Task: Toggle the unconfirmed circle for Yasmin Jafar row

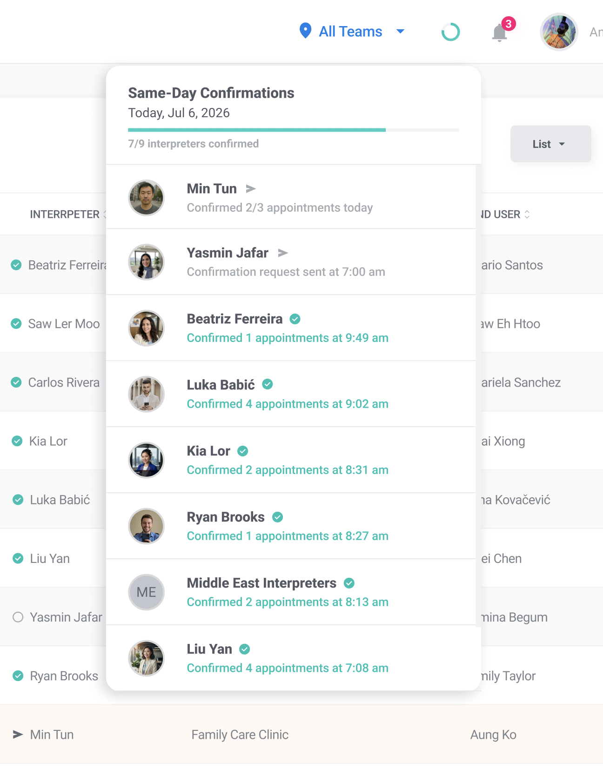Action: [x=18, y=617]
